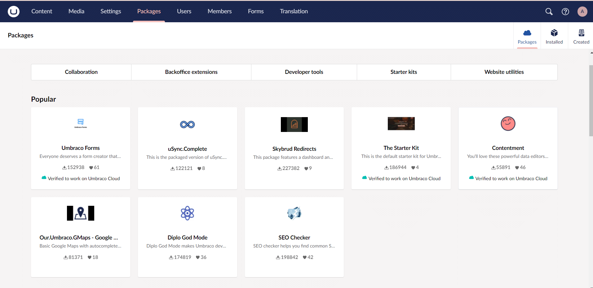Screen dimensions: 593x288
Task: Click the Umbraco Forms download count icon
Action: pos(64,167)
